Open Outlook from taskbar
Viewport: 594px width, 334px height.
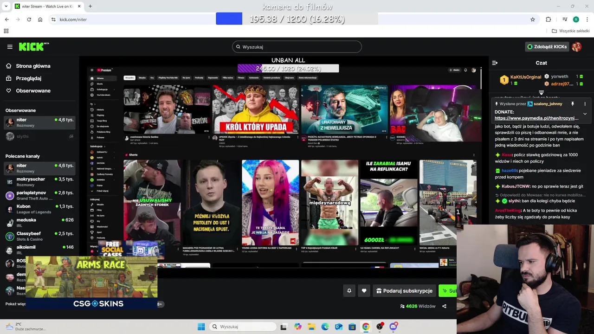pyautogui.click(x=339, y=327)
